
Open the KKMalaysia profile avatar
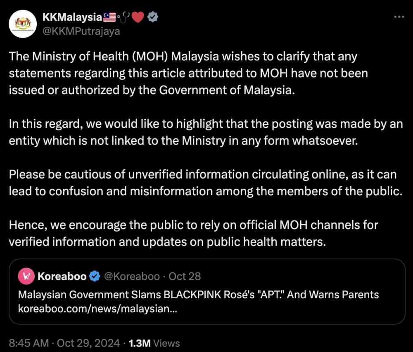click(x=23, y=24)
